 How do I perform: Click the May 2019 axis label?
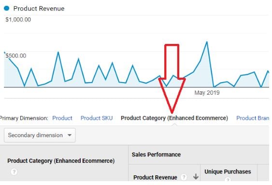207,93
